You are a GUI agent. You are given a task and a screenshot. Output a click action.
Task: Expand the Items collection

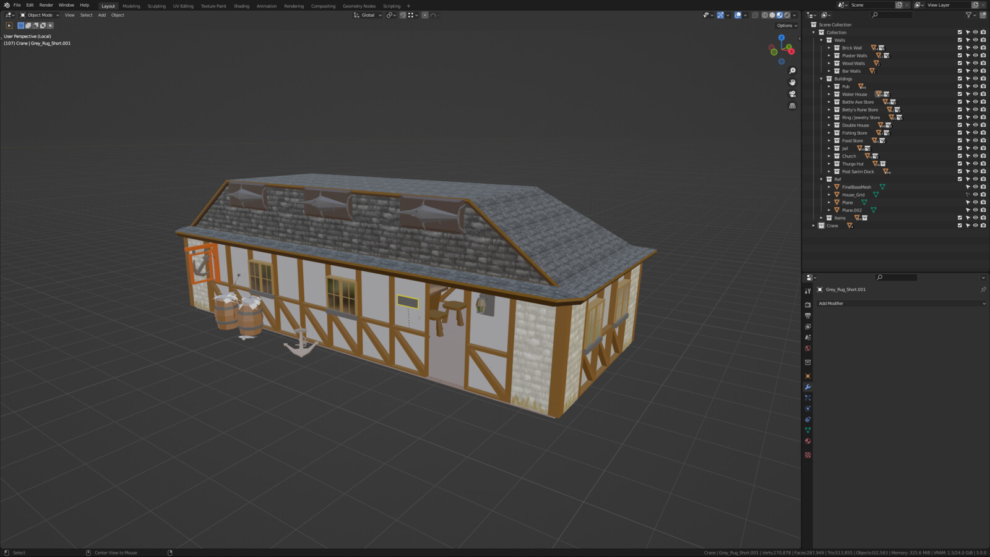(822, 218)
